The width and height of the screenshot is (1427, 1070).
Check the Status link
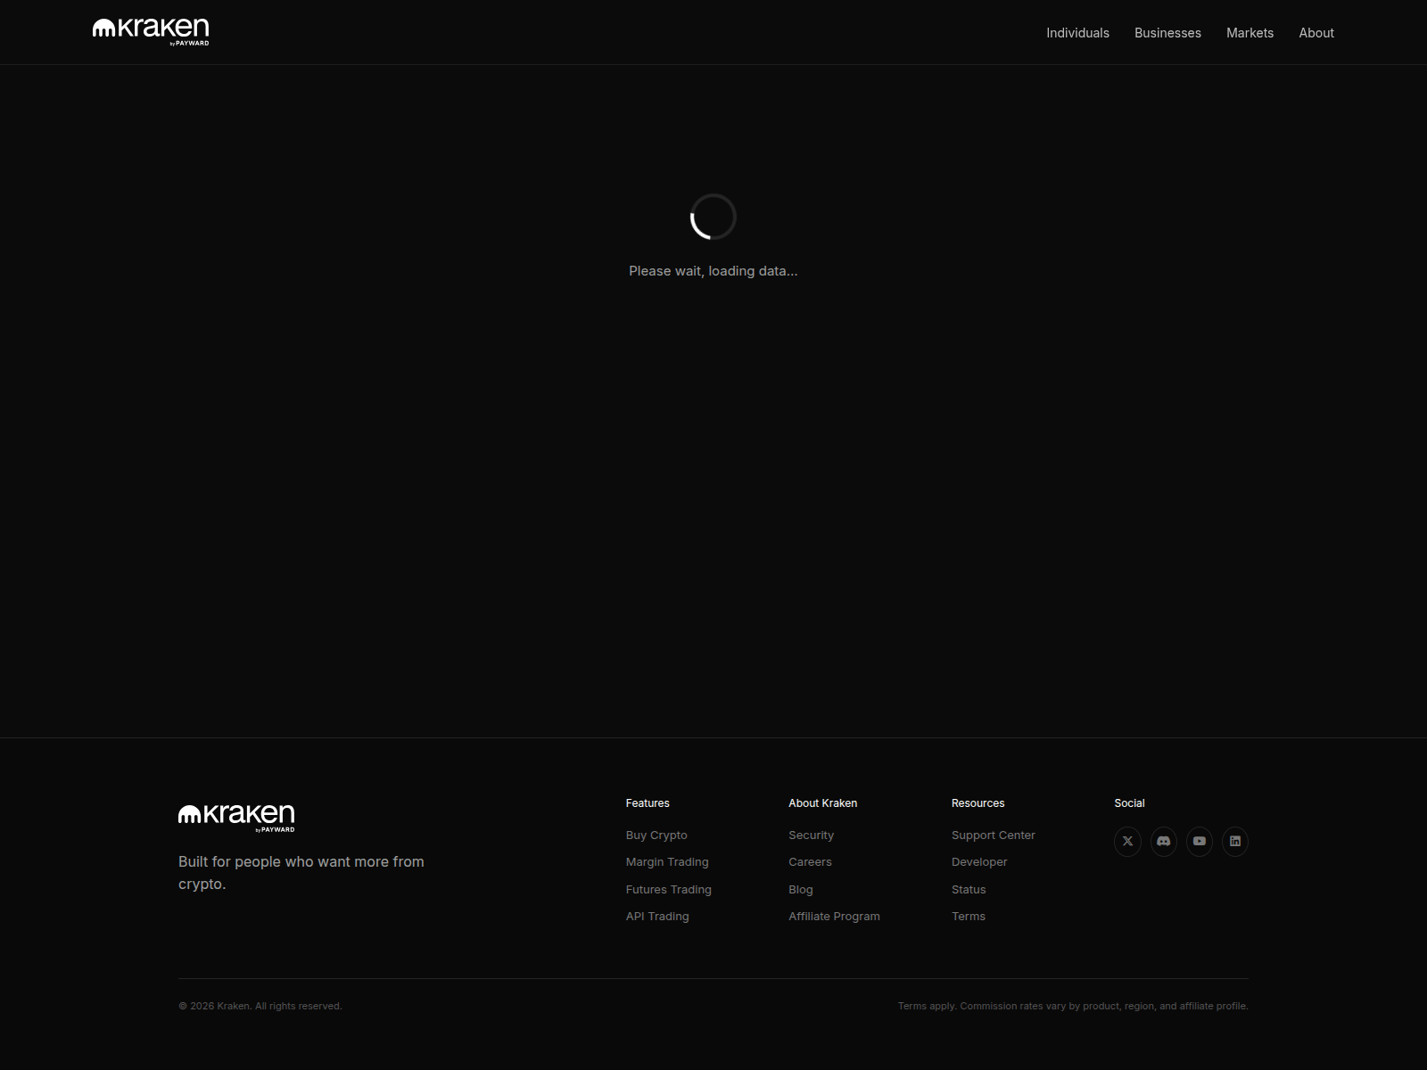click(x=969, y=890)
